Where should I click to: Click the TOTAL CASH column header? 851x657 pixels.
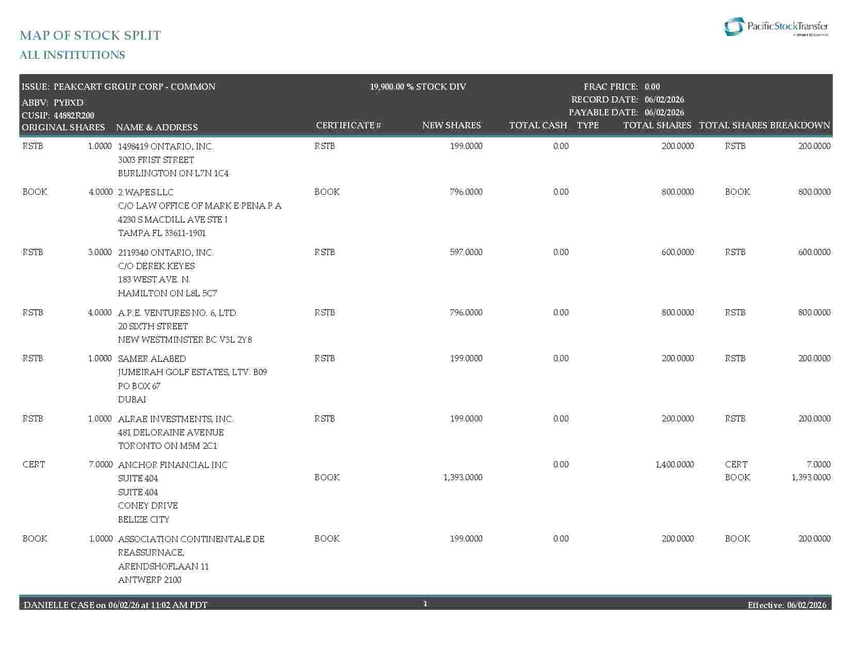point(538,125)
